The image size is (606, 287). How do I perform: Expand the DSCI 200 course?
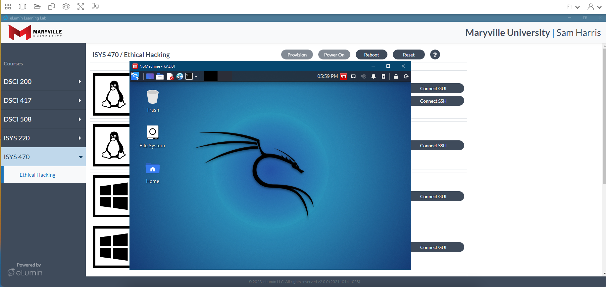(43, 82)
